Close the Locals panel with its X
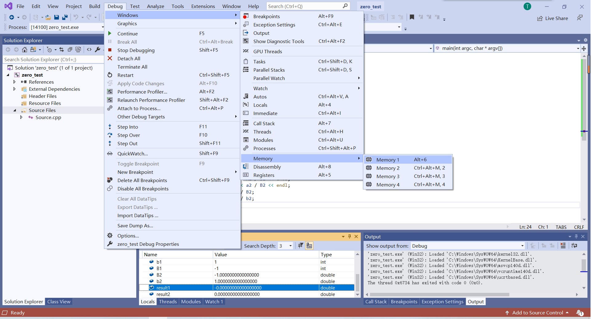 pos(356,236)
